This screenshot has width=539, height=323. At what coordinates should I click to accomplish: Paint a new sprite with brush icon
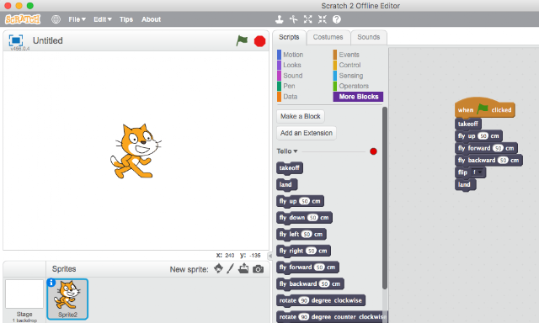coord(230,269)
